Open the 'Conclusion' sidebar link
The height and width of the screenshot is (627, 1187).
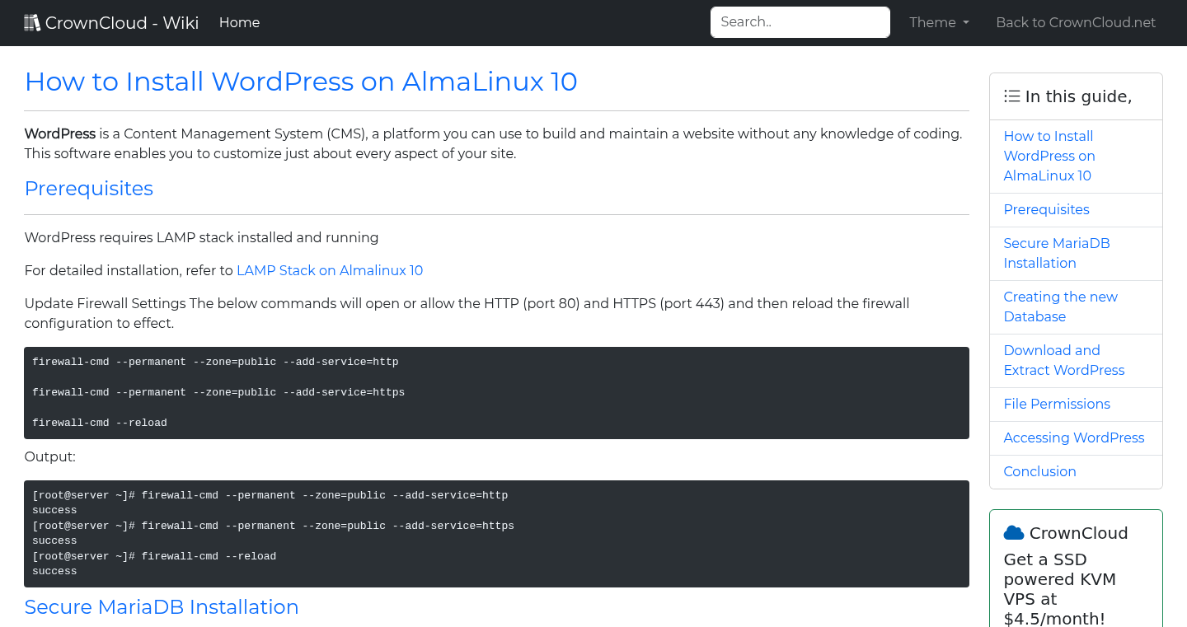click(x=1039, y=471)
